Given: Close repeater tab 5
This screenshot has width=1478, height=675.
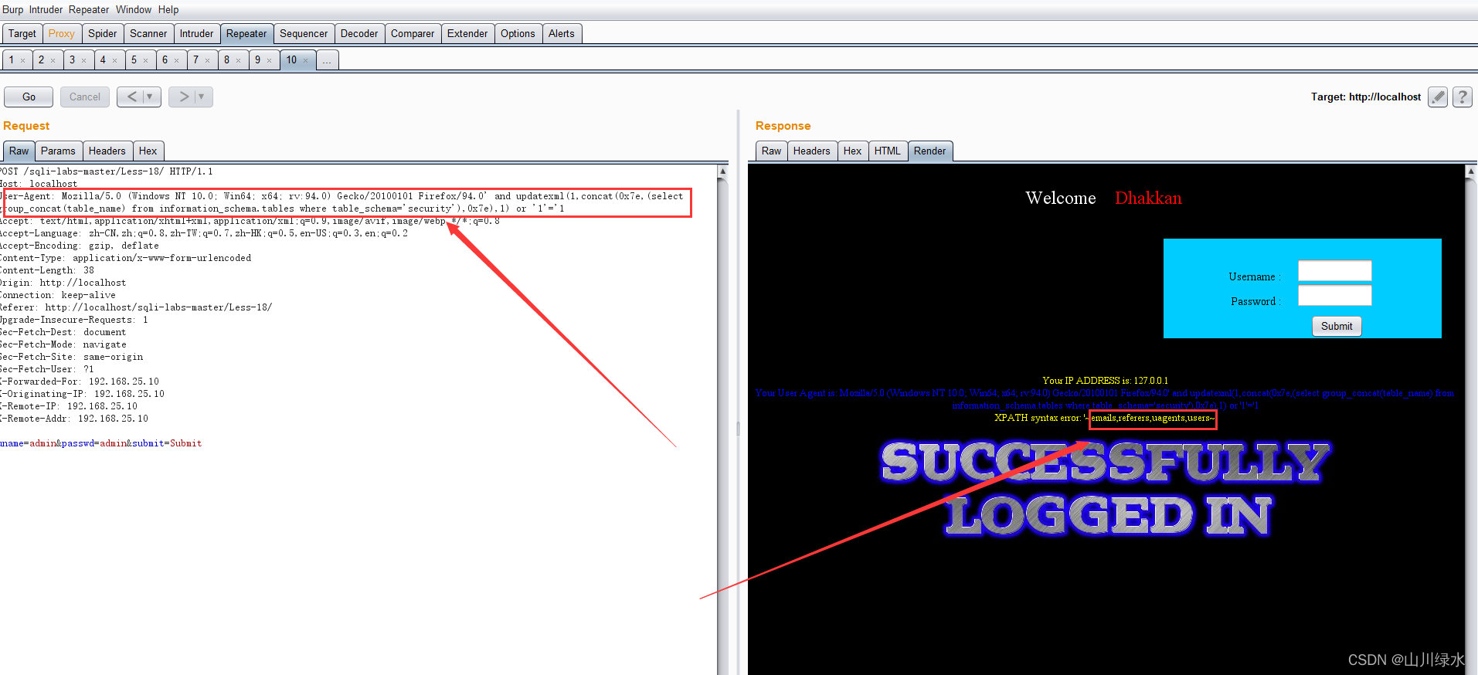Looking at the screenshot, I should (x=146, y=60).
